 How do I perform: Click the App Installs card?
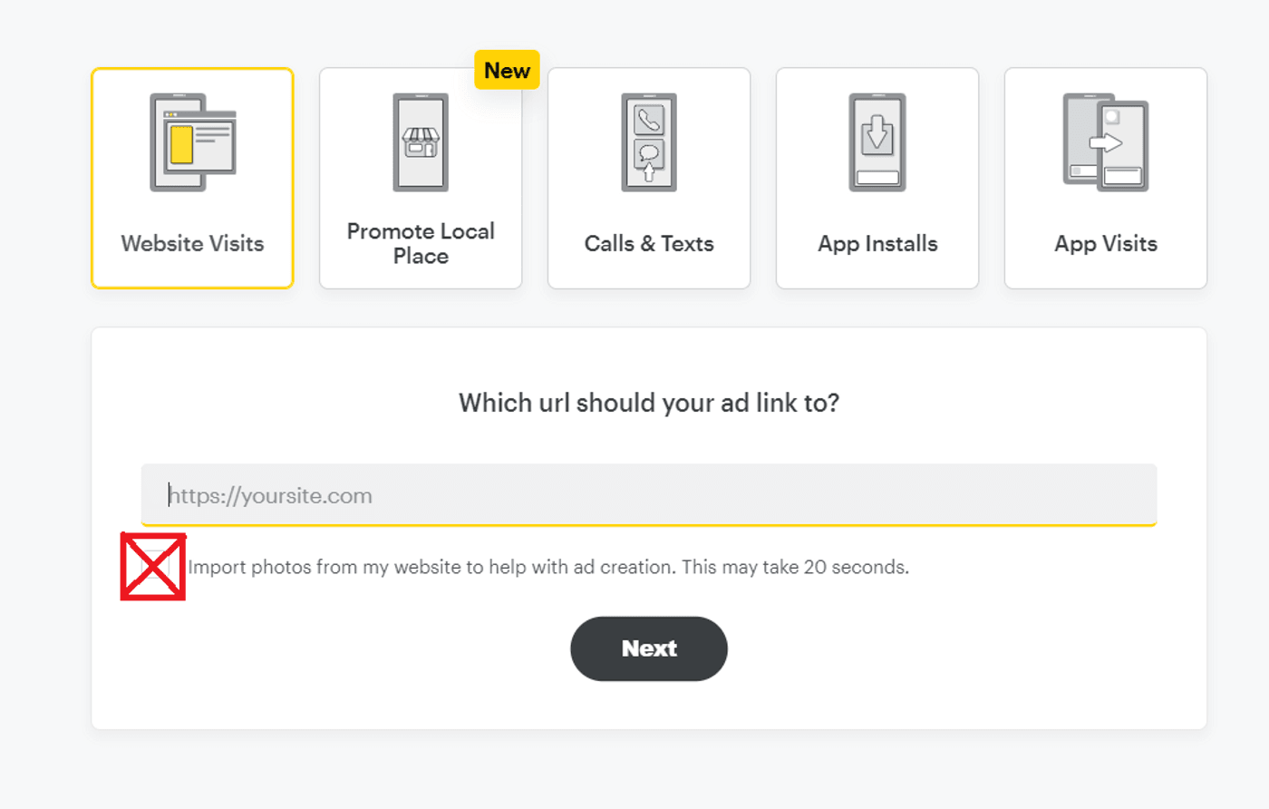[877, 178]
